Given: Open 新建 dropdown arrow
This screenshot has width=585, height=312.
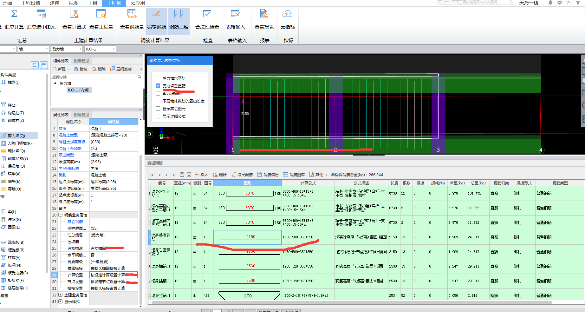Looking at the screenshot, I should tap(69, 69).
